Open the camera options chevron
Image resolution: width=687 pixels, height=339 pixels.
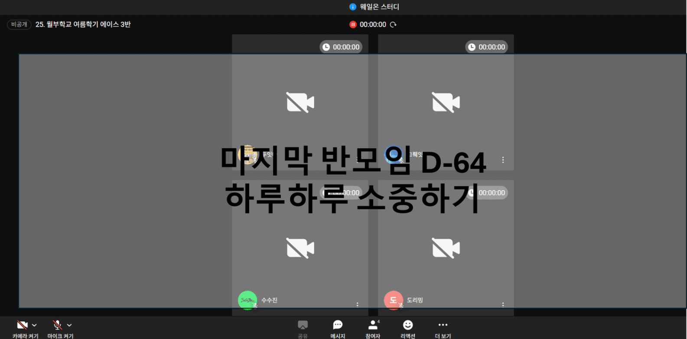click(34, 325)
